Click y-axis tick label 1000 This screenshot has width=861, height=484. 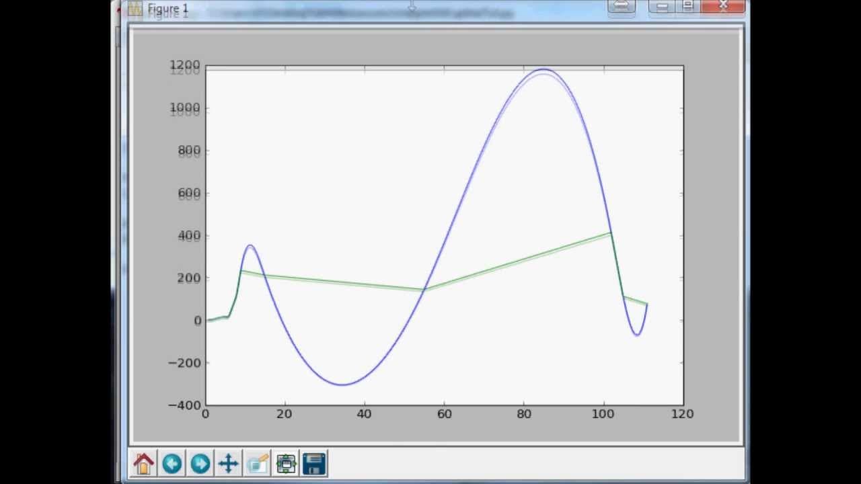click(x=185, y=109)
